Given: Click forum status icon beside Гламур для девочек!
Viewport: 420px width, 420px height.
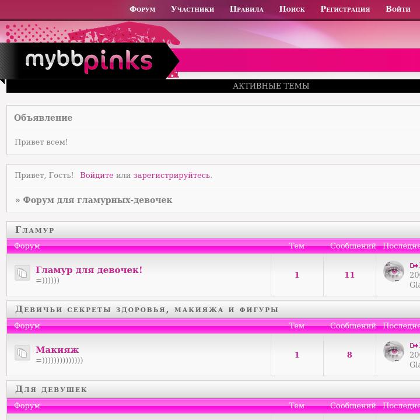Looking at the screenshot, I should tap(22, 272).
